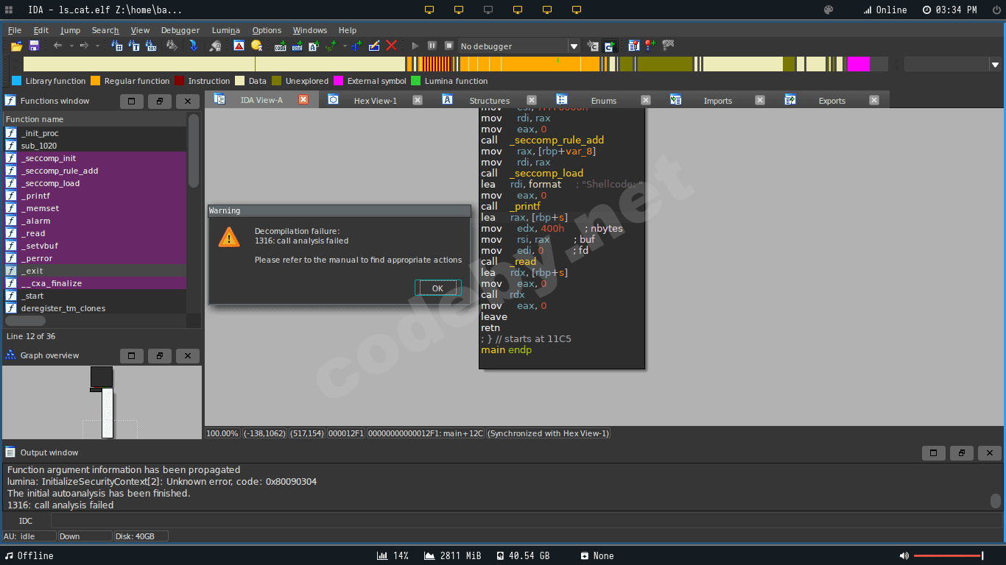Open the File menu
This screenshot has height=565, width=1006.
14,30
